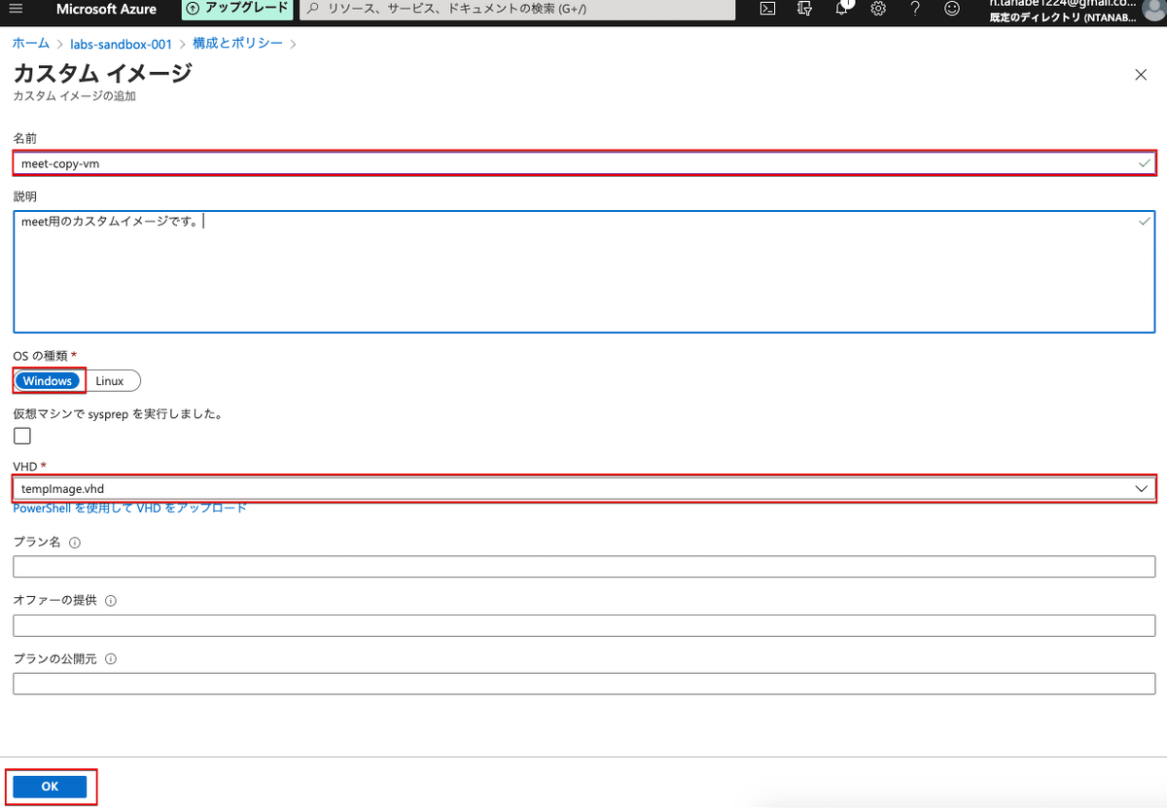
Task: Click the 名前 field with meet-copy-vm
Action: 583,163
